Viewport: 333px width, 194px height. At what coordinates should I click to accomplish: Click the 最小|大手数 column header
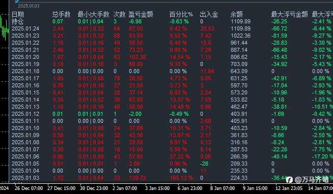(94, 14)
